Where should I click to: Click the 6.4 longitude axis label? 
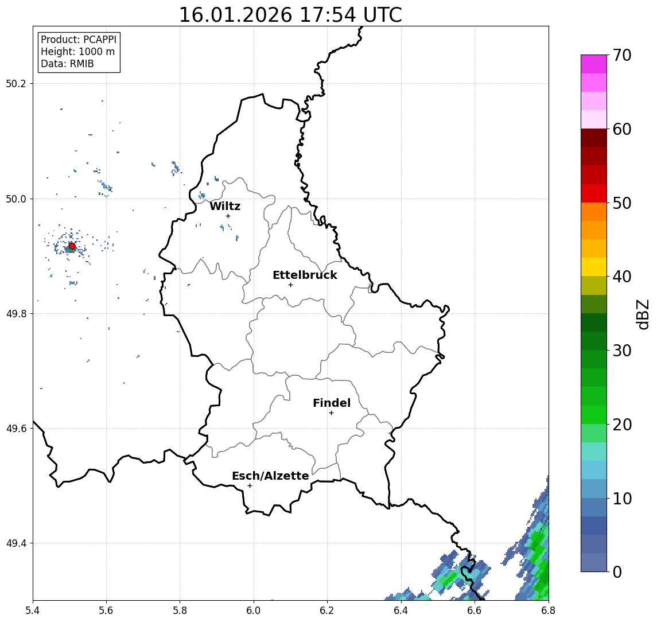click(401, 611)
